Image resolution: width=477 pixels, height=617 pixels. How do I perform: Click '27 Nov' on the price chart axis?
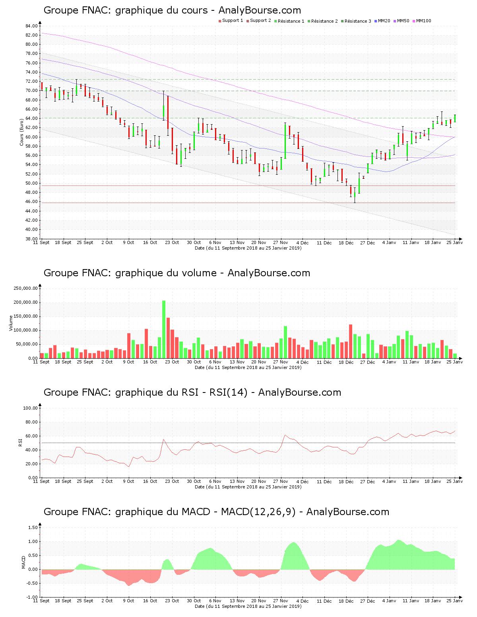pos(281,242)
